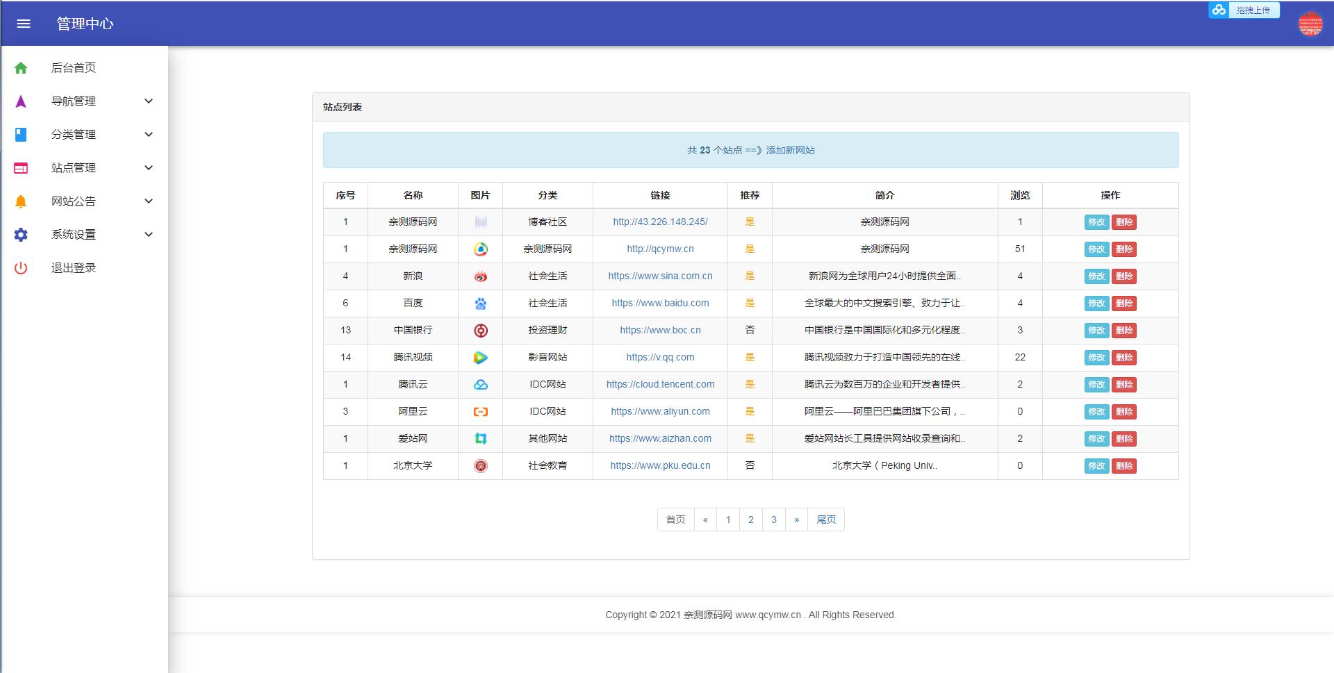The width and height of the screenshot is (1334, 673).
Task: Go to page 2 in the pagination bar
Action: [750, 519]
